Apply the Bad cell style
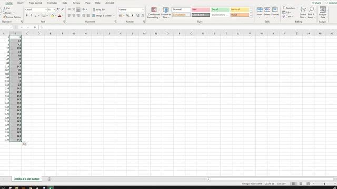 point(201,9)
